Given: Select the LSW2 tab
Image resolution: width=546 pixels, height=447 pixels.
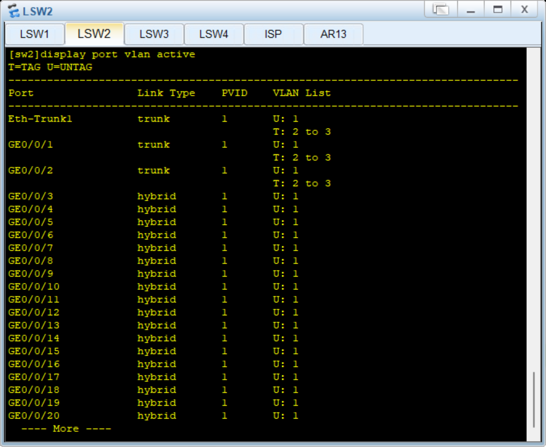Looking at the screenshot, I should [94, 34].
